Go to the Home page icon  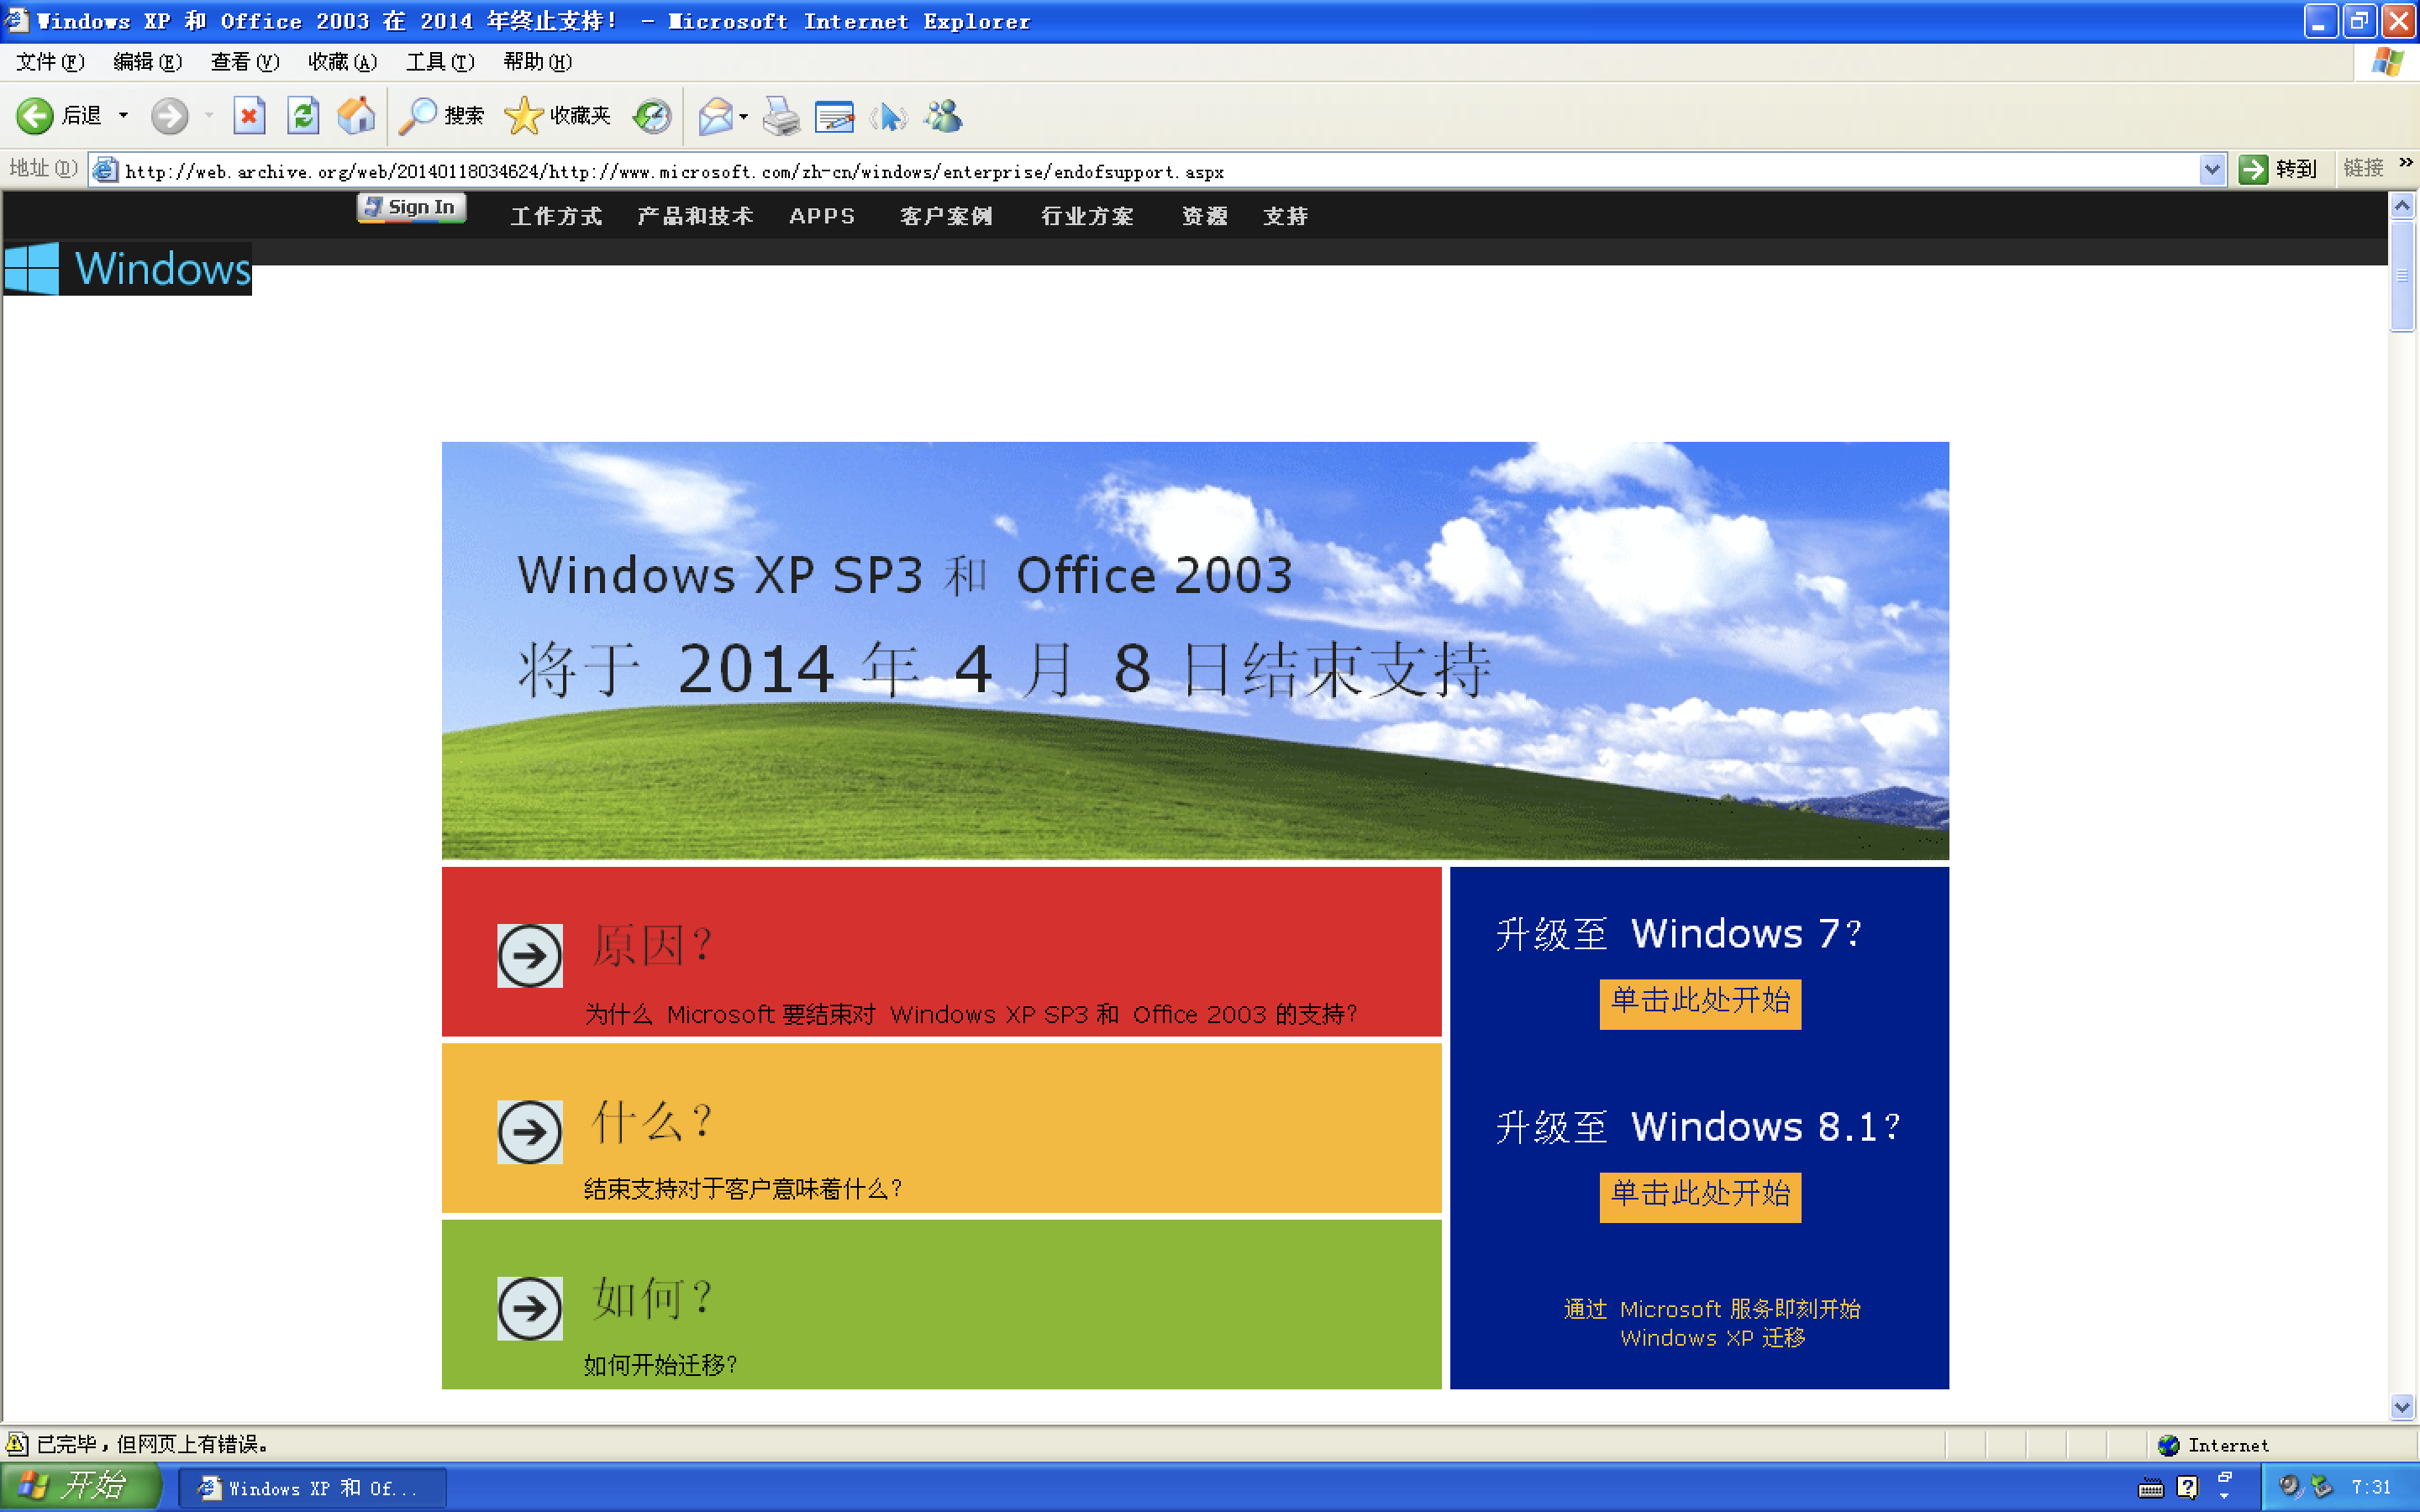pyautogui.click(x=356, y=116)
